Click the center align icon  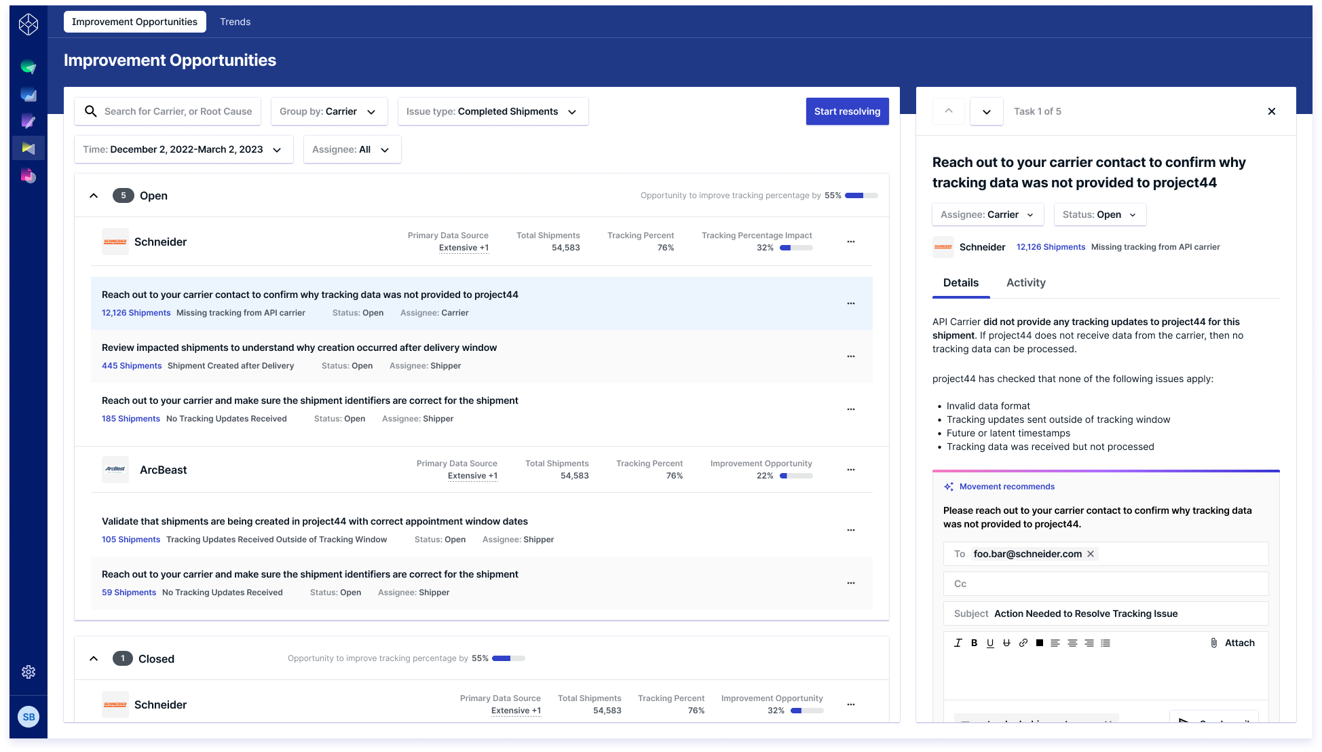(1072, 643)
